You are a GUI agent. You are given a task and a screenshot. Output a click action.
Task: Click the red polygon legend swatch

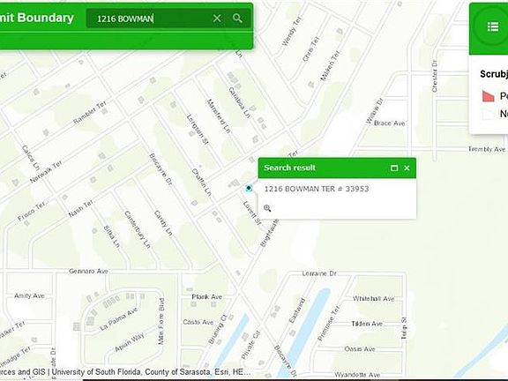click(488, 96)
